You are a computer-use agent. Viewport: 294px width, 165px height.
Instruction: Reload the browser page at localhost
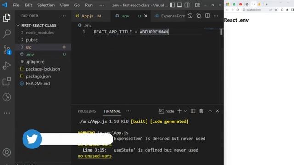tap(237, 10)
